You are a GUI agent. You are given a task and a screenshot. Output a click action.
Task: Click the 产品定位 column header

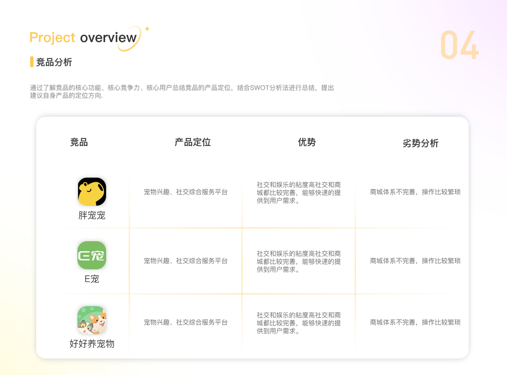tap(193, 142)
